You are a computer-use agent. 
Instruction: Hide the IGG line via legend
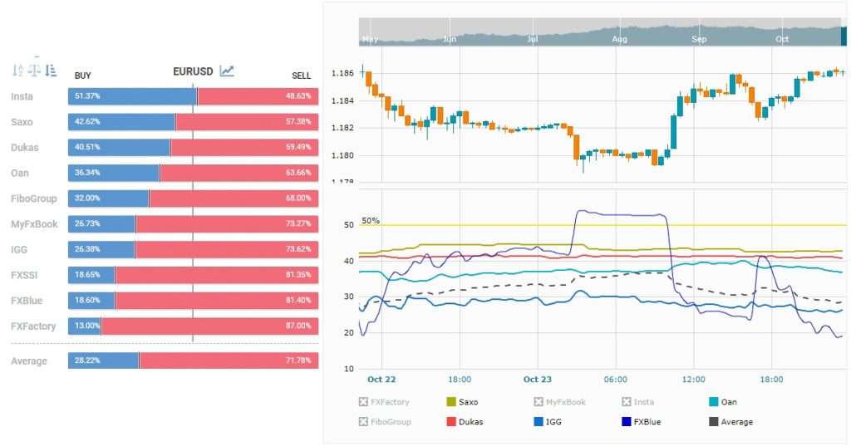tap(539, 422)
